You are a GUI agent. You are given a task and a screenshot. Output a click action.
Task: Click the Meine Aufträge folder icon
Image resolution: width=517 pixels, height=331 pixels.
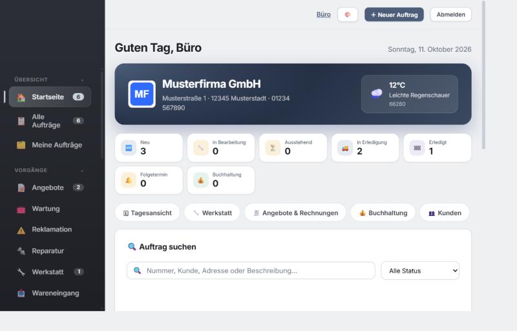[21, 145]
